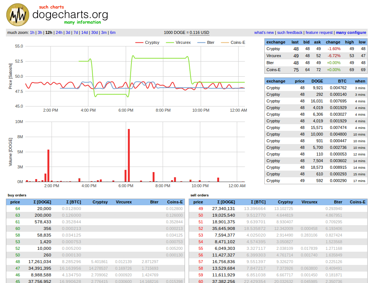This screenshot has height=283, width=378.
Task: Choose the 7d zoom range
Action: click(76, 32)
